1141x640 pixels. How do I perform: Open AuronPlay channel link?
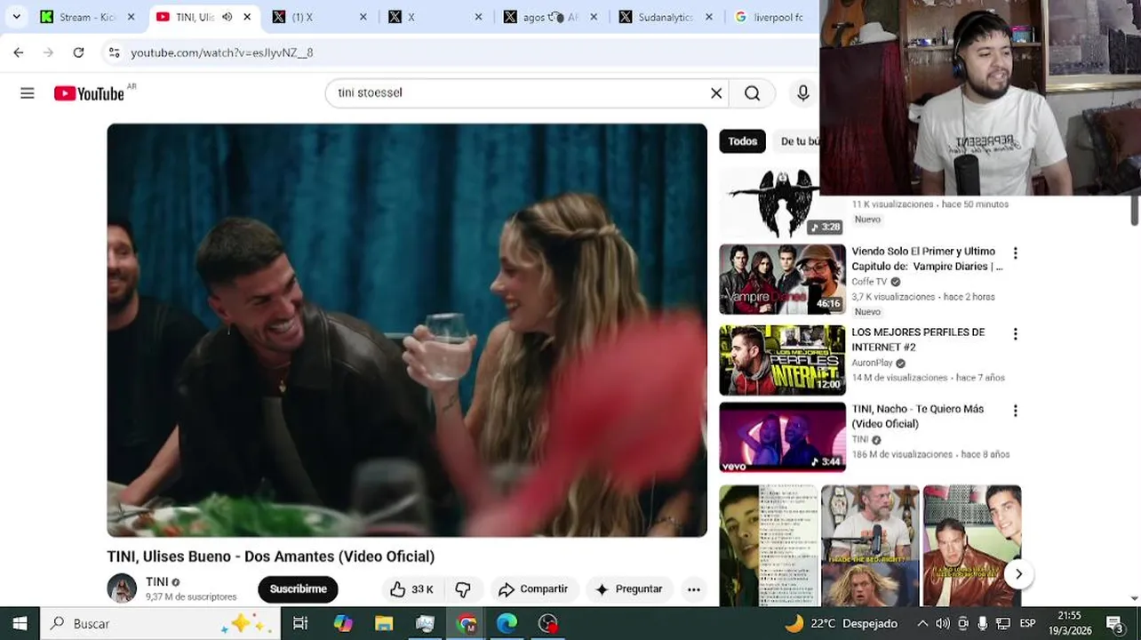coord(873,363)
